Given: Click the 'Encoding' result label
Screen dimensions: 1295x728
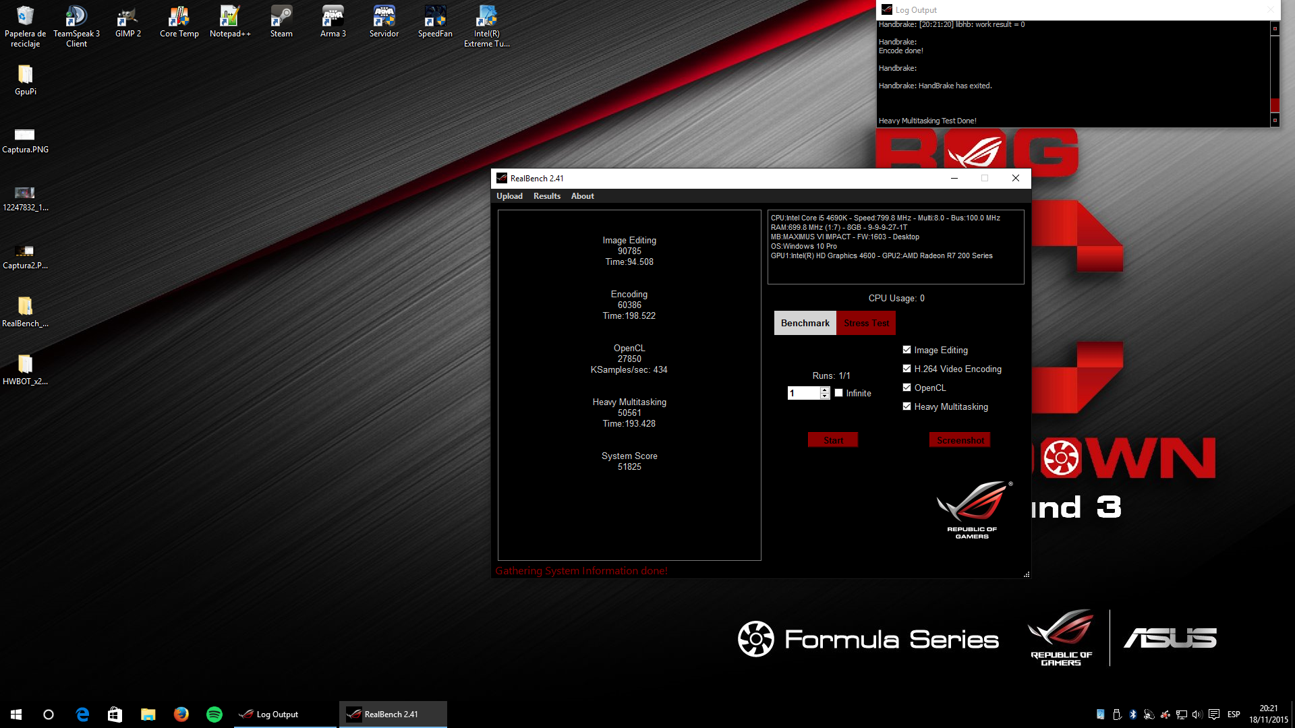Looking at the screenshot, I should coord(629,294).
